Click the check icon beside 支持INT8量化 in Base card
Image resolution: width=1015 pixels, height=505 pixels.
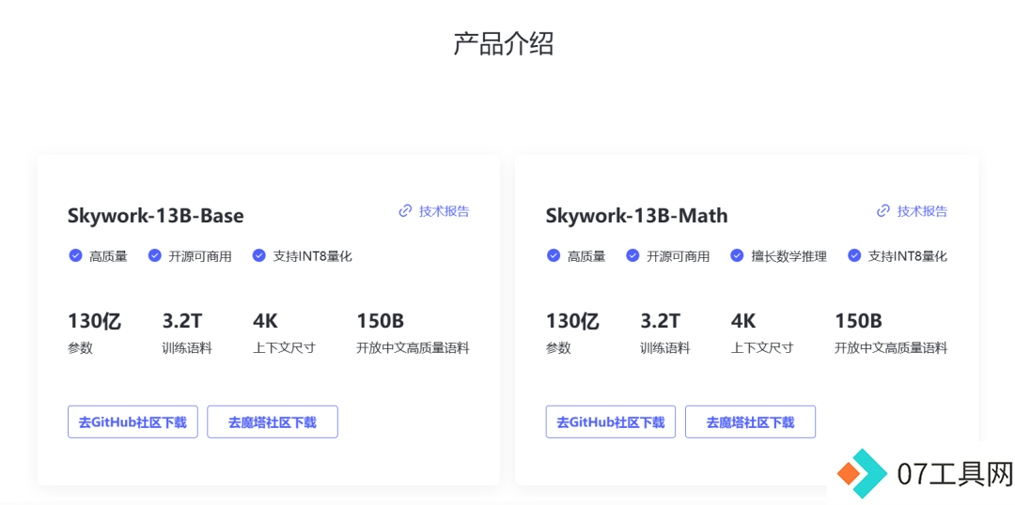(x=259, y=255)
